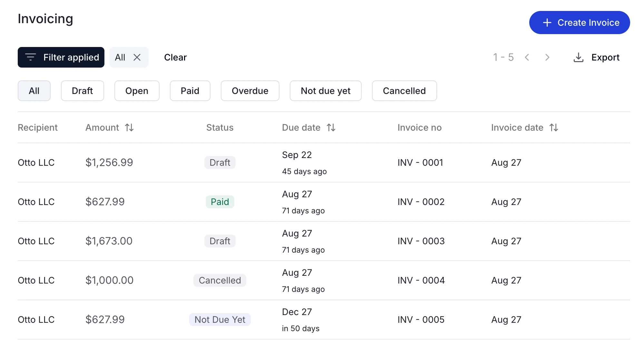Remove the All filter tag
Screen dimensions: 644x363
[x=137, y=57]
